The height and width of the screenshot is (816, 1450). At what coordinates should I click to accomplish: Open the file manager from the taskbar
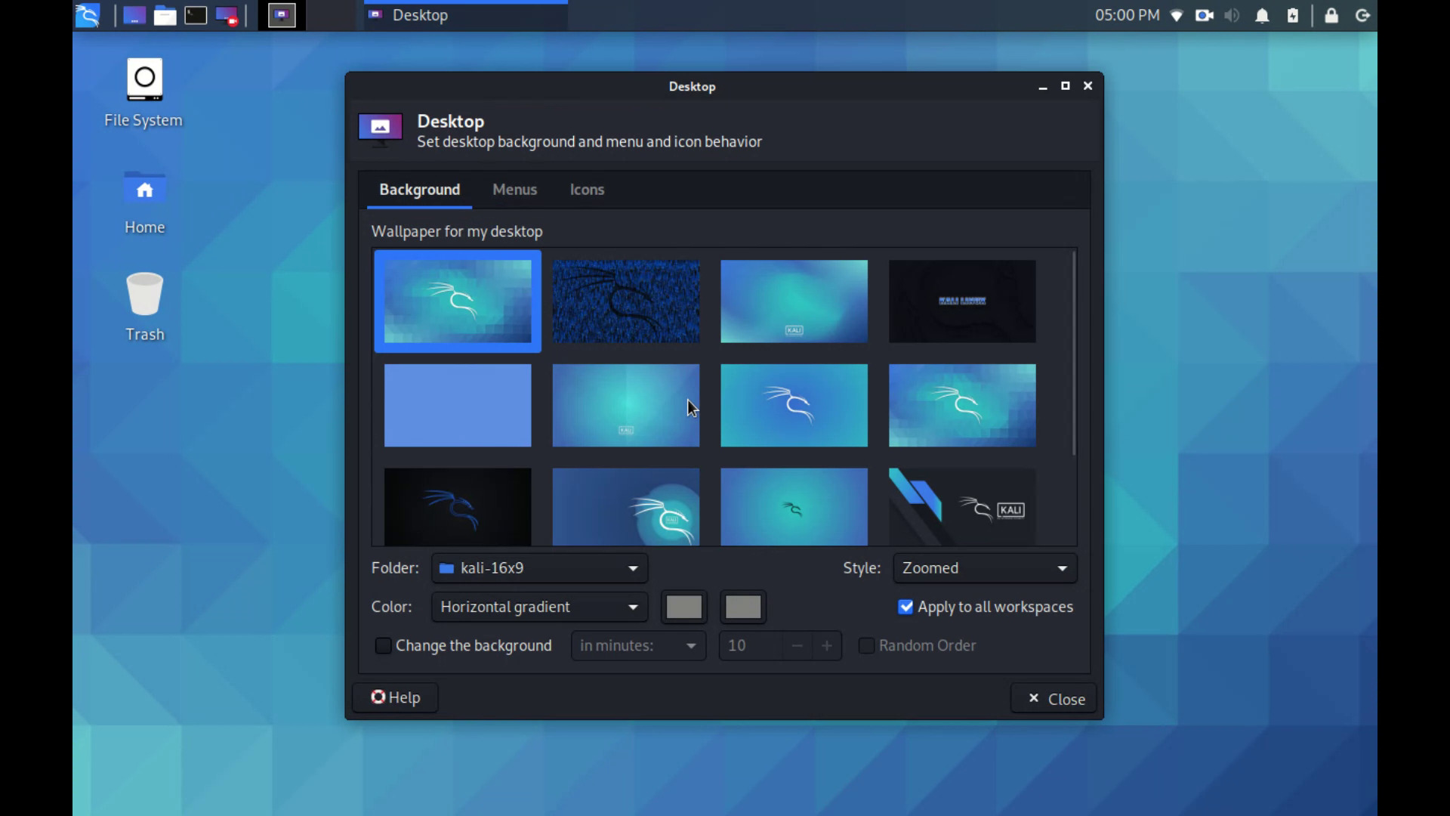[165, 15]
